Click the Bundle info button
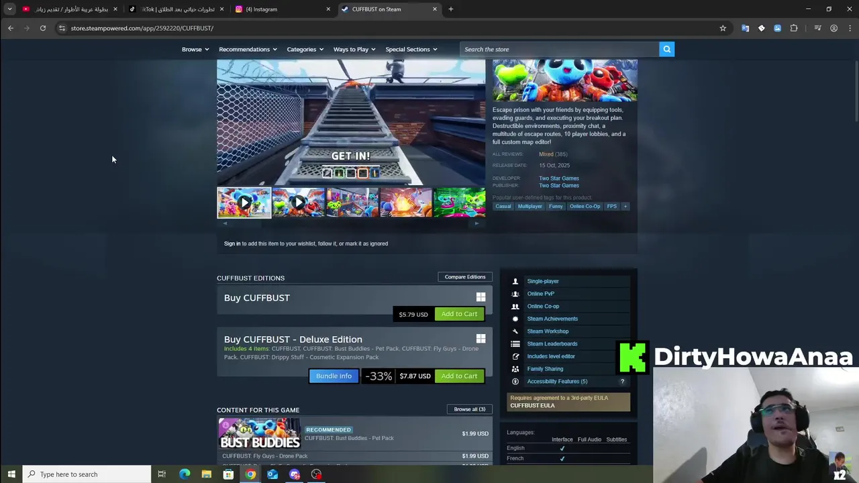Viewport: 859px width, 483px height. click(x=334, y=376)
